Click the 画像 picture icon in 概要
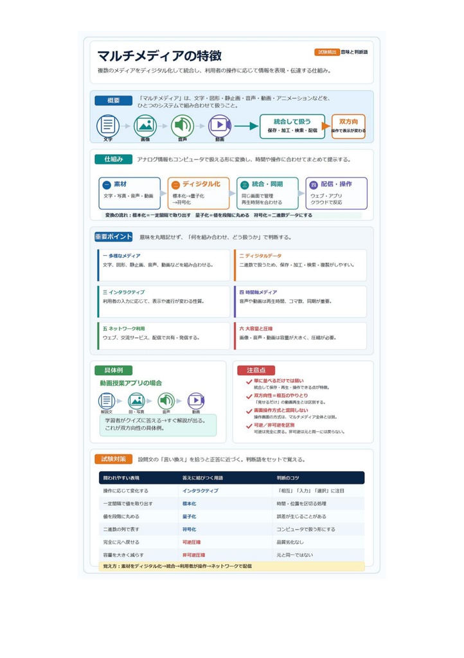Image resolution: width=464 pixels, height=658 pixels. [145, 125]
